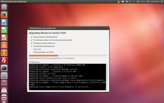Click the 'Подготовка к обновлению' step

[45, 37]
